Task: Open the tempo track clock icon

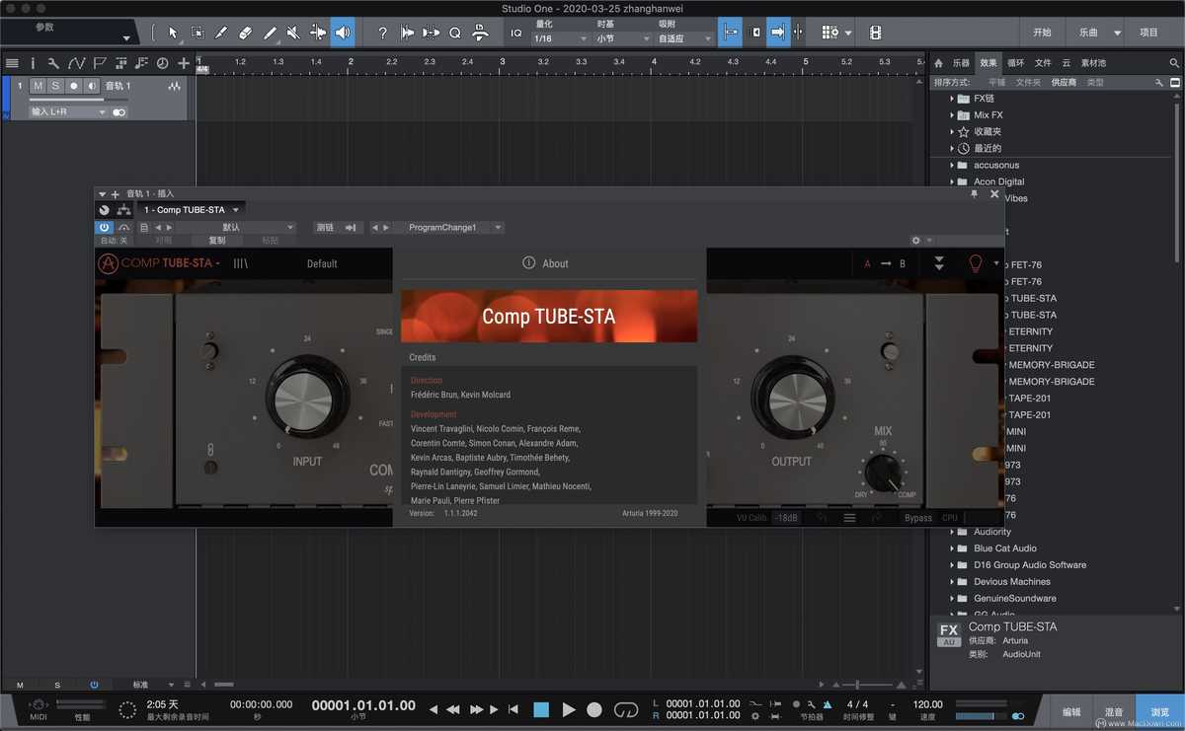Action: (x=163, y=63)
